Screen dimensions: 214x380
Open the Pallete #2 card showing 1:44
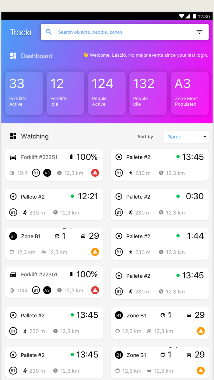160,244
